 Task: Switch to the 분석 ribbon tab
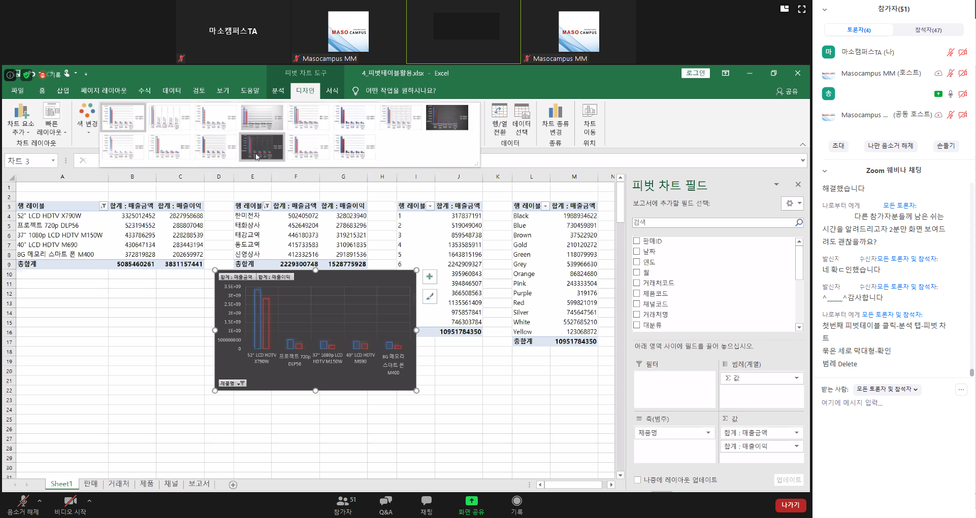pyautogui.click(x=278, y=91)
